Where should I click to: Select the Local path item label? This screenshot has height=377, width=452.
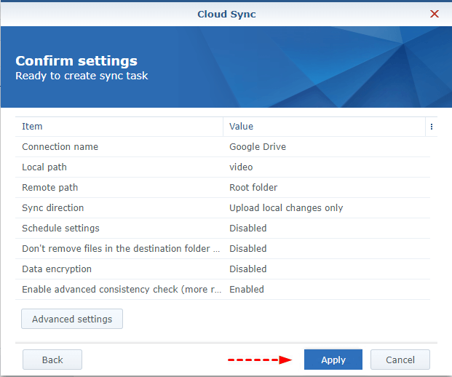click(44, 167)
